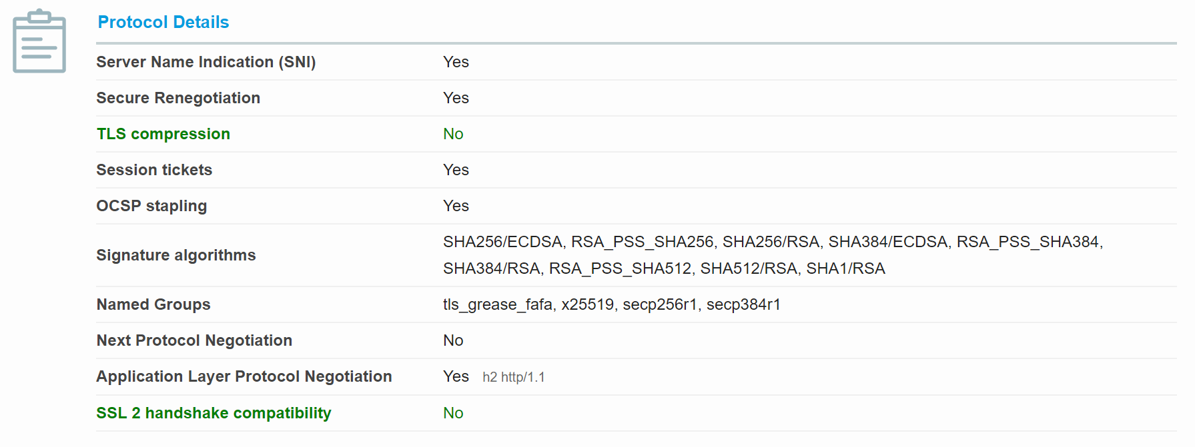Click the Protocol Details heading

tap(163, 22)
